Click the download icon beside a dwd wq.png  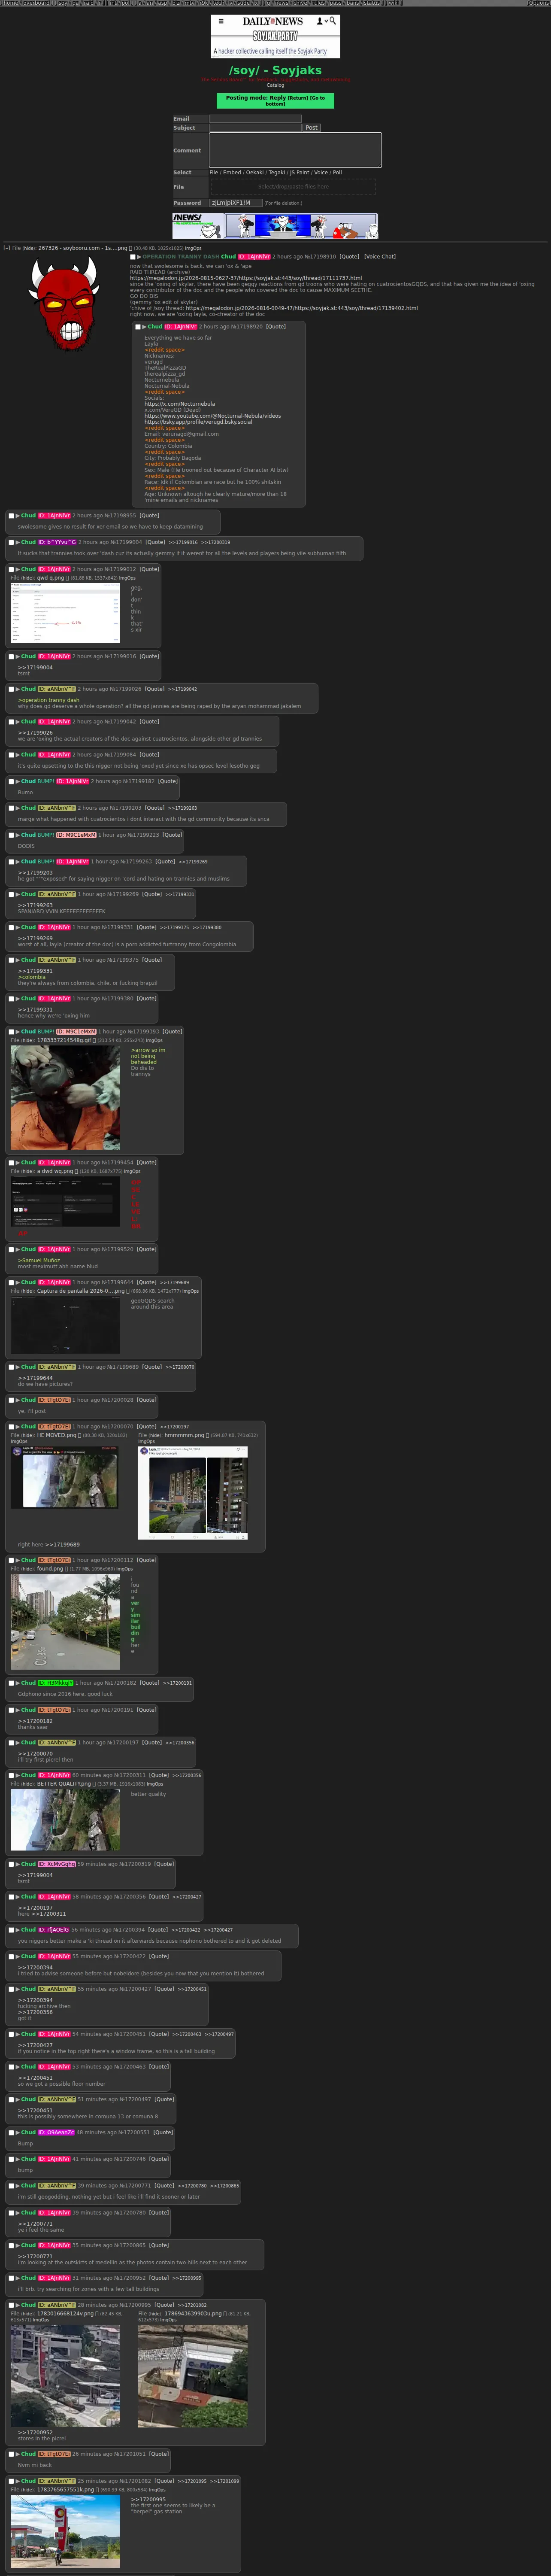[77, 1171]
